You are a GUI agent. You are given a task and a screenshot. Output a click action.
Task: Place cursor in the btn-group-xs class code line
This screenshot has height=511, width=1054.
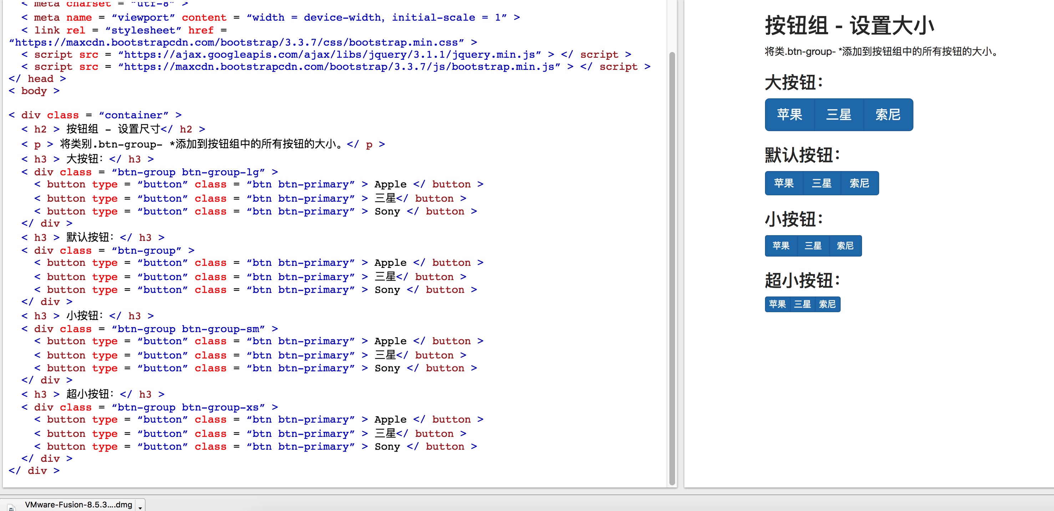coord(150,407)
